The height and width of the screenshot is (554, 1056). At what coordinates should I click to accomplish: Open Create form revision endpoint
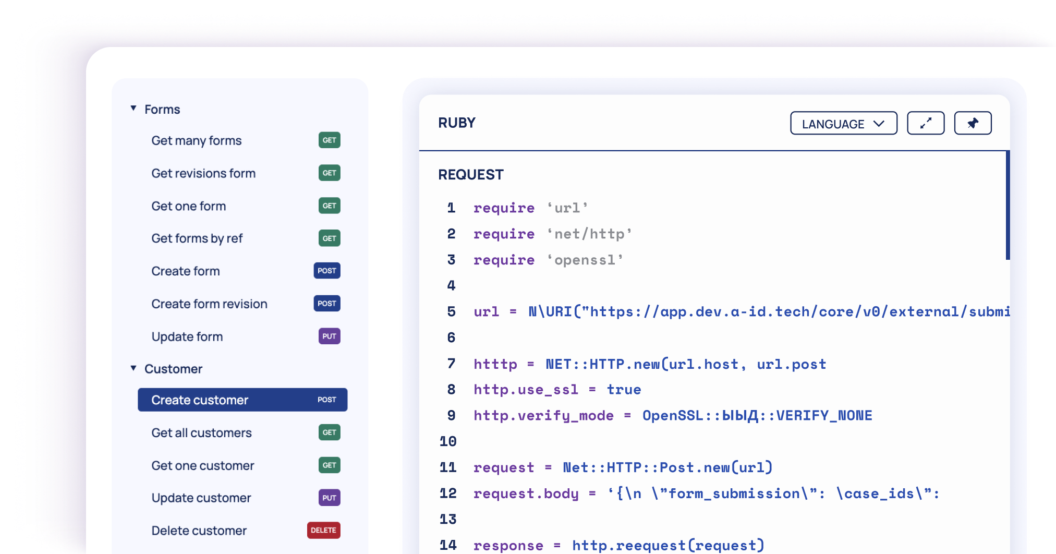pyautogui.click(x=209, y=304)
